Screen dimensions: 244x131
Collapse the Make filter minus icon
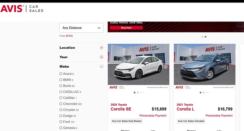click(x=101, y=66)
